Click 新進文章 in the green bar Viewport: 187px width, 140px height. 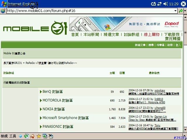(x=140, y=45)
